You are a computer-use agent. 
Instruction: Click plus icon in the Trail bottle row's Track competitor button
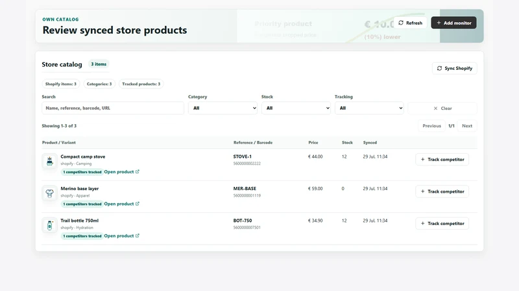point(422,223)
